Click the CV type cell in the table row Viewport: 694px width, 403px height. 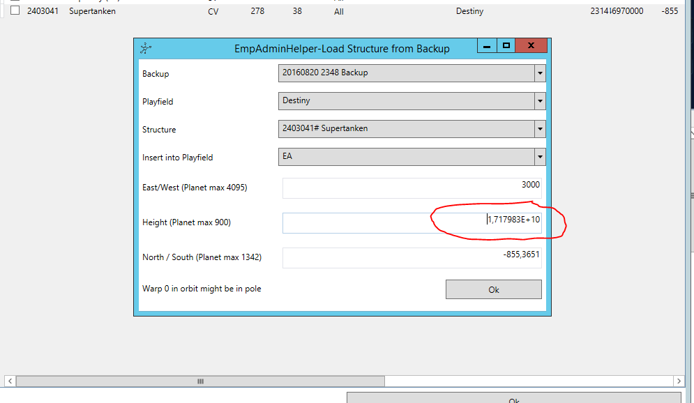[213, 11]
